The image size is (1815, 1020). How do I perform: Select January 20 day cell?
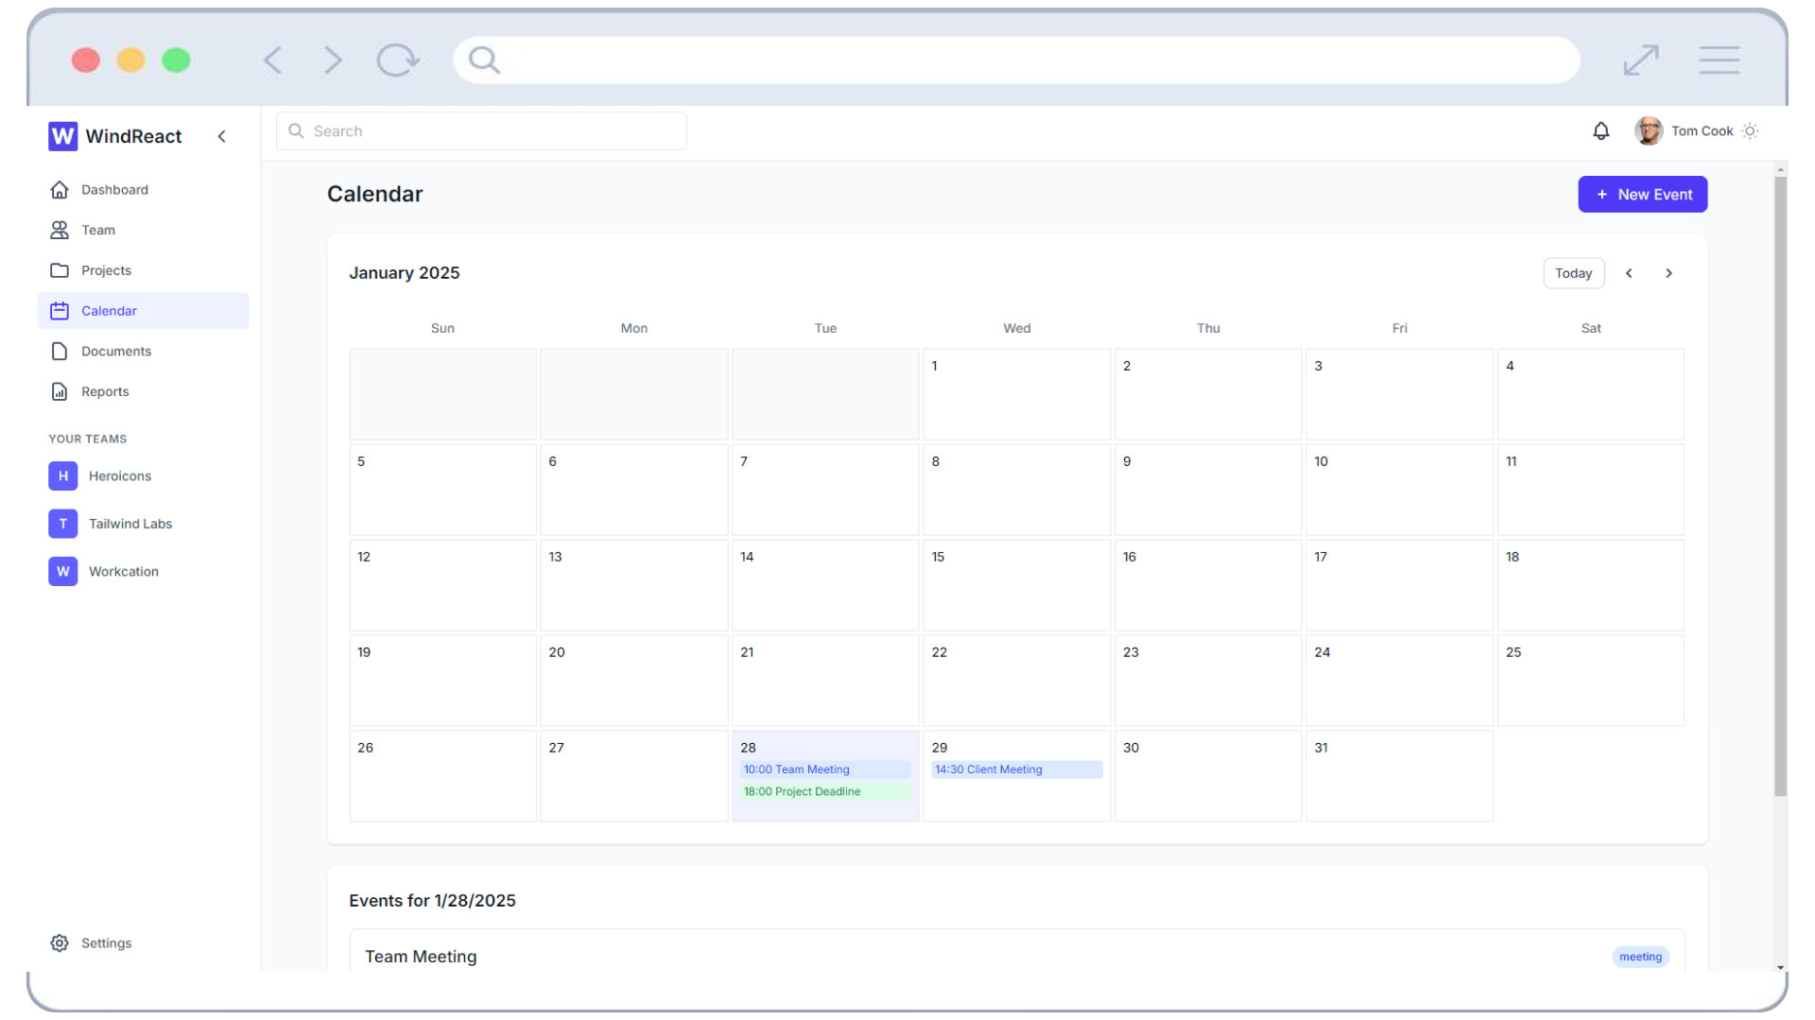pos(633,681)
